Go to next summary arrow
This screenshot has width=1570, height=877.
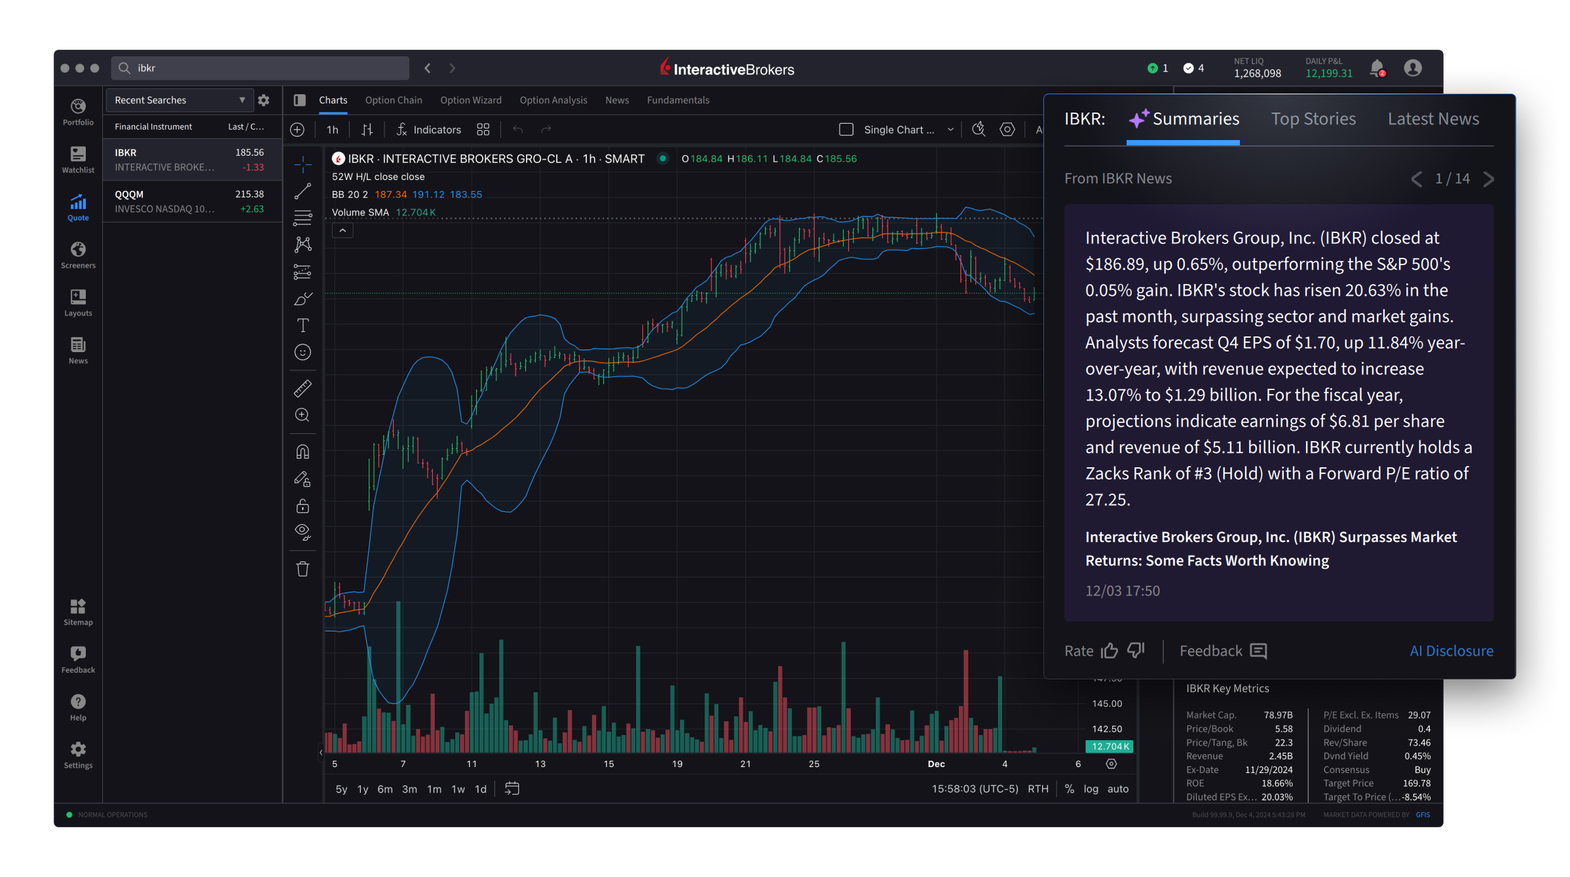coord(1488,179)
